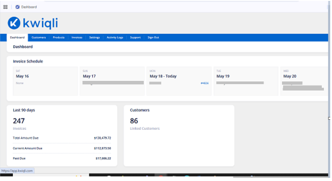Select the May 17 schedule card

coord(112,81)
